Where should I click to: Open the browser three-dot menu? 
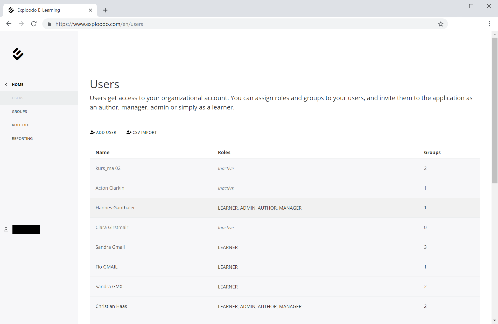point(489,24)
